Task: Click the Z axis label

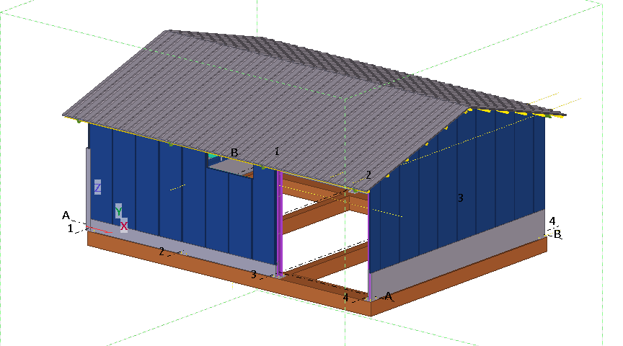Action: [97, 187]
